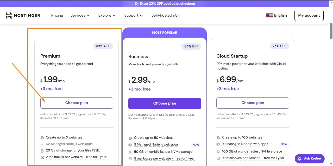Click the mailbox icon beside '10 mailboxes per website'

[218, 158]
